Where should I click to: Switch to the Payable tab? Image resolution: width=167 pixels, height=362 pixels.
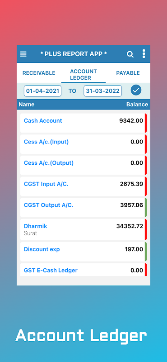pos(128,73)
